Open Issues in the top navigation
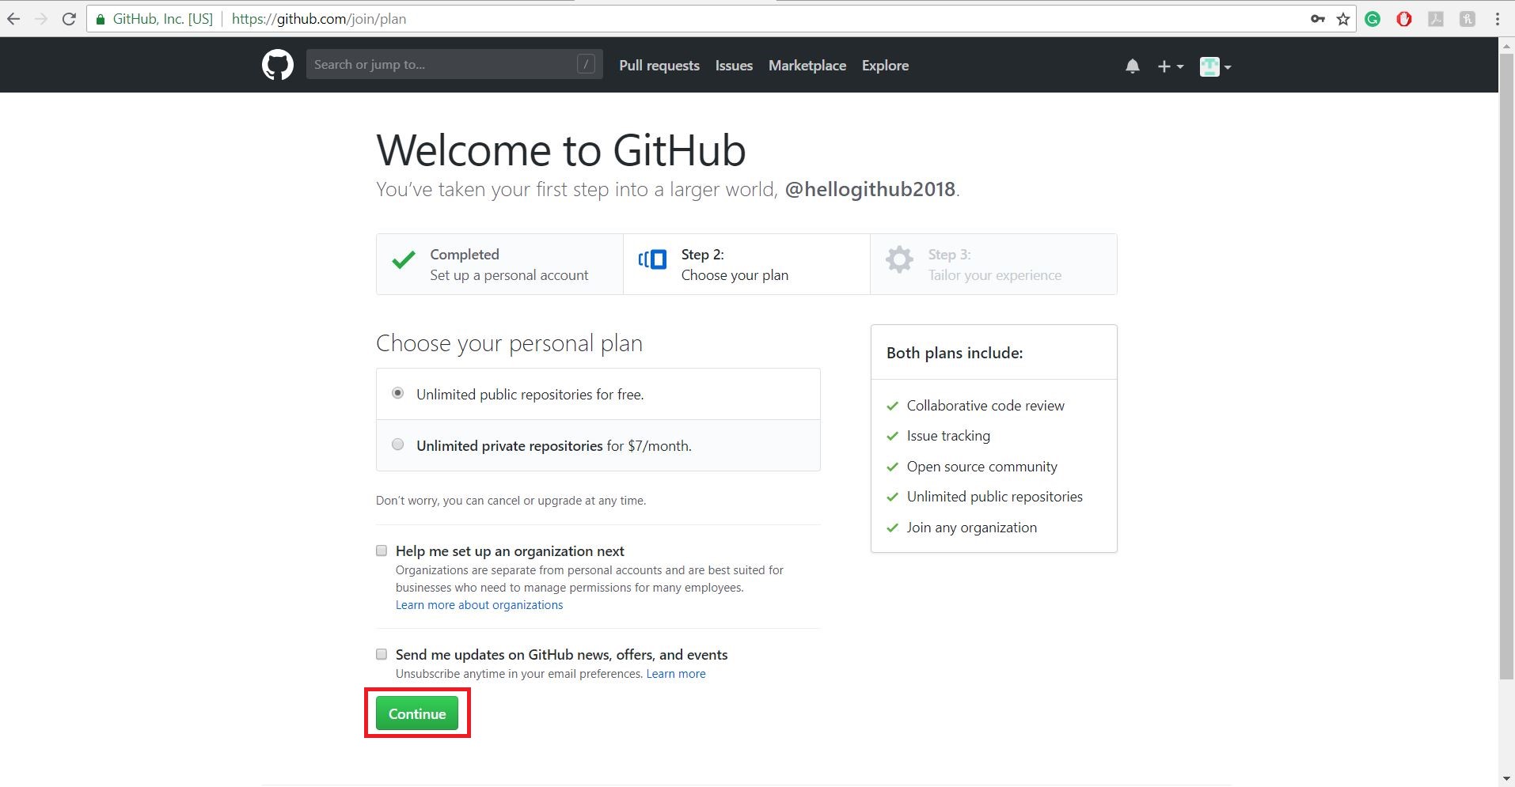Image resolution: width=1515 pixels, height=787 pixels. (x=734, y=66)
